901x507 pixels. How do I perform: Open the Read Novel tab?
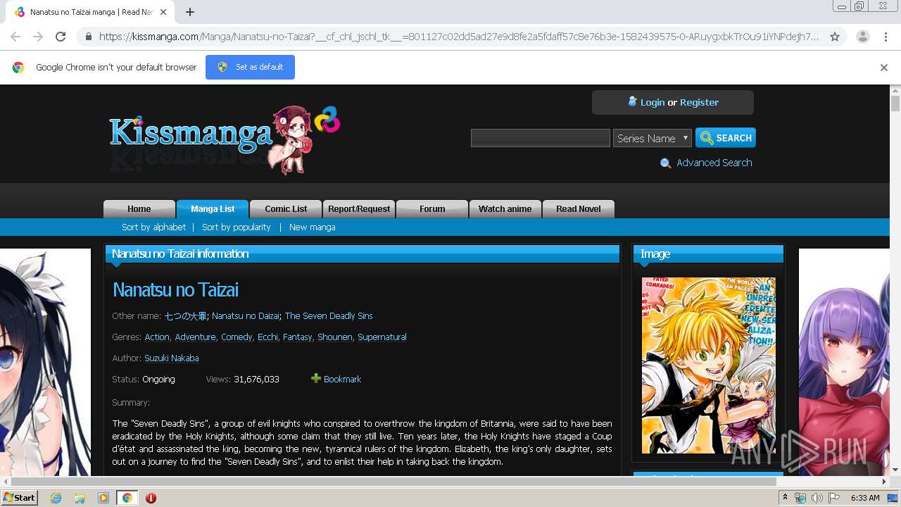[x=579, y=209]
